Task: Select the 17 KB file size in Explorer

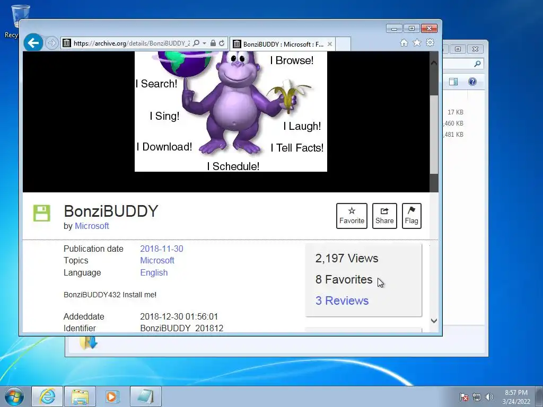Action: [455, 112]
